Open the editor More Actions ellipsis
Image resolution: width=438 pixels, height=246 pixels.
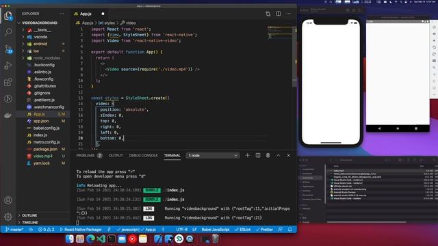(x=289, y=14)
